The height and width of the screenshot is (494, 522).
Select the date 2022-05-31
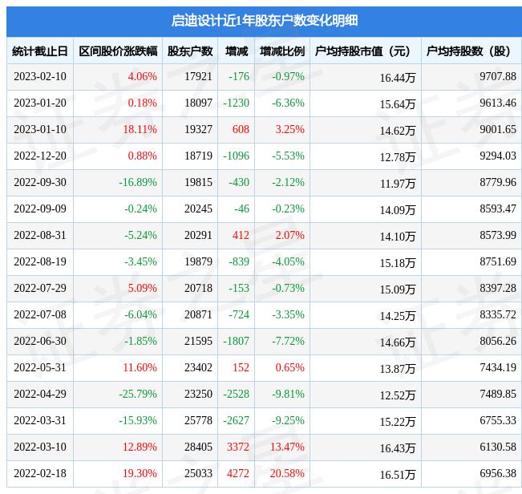[40, 367]
